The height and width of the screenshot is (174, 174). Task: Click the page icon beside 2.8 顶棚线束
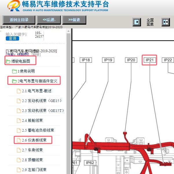coord(19,160)
